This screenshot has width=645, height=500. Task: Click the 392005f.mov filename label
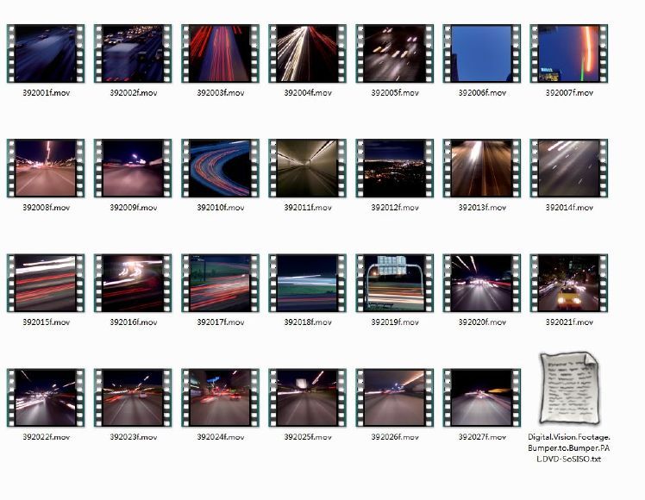click(395, 93)
